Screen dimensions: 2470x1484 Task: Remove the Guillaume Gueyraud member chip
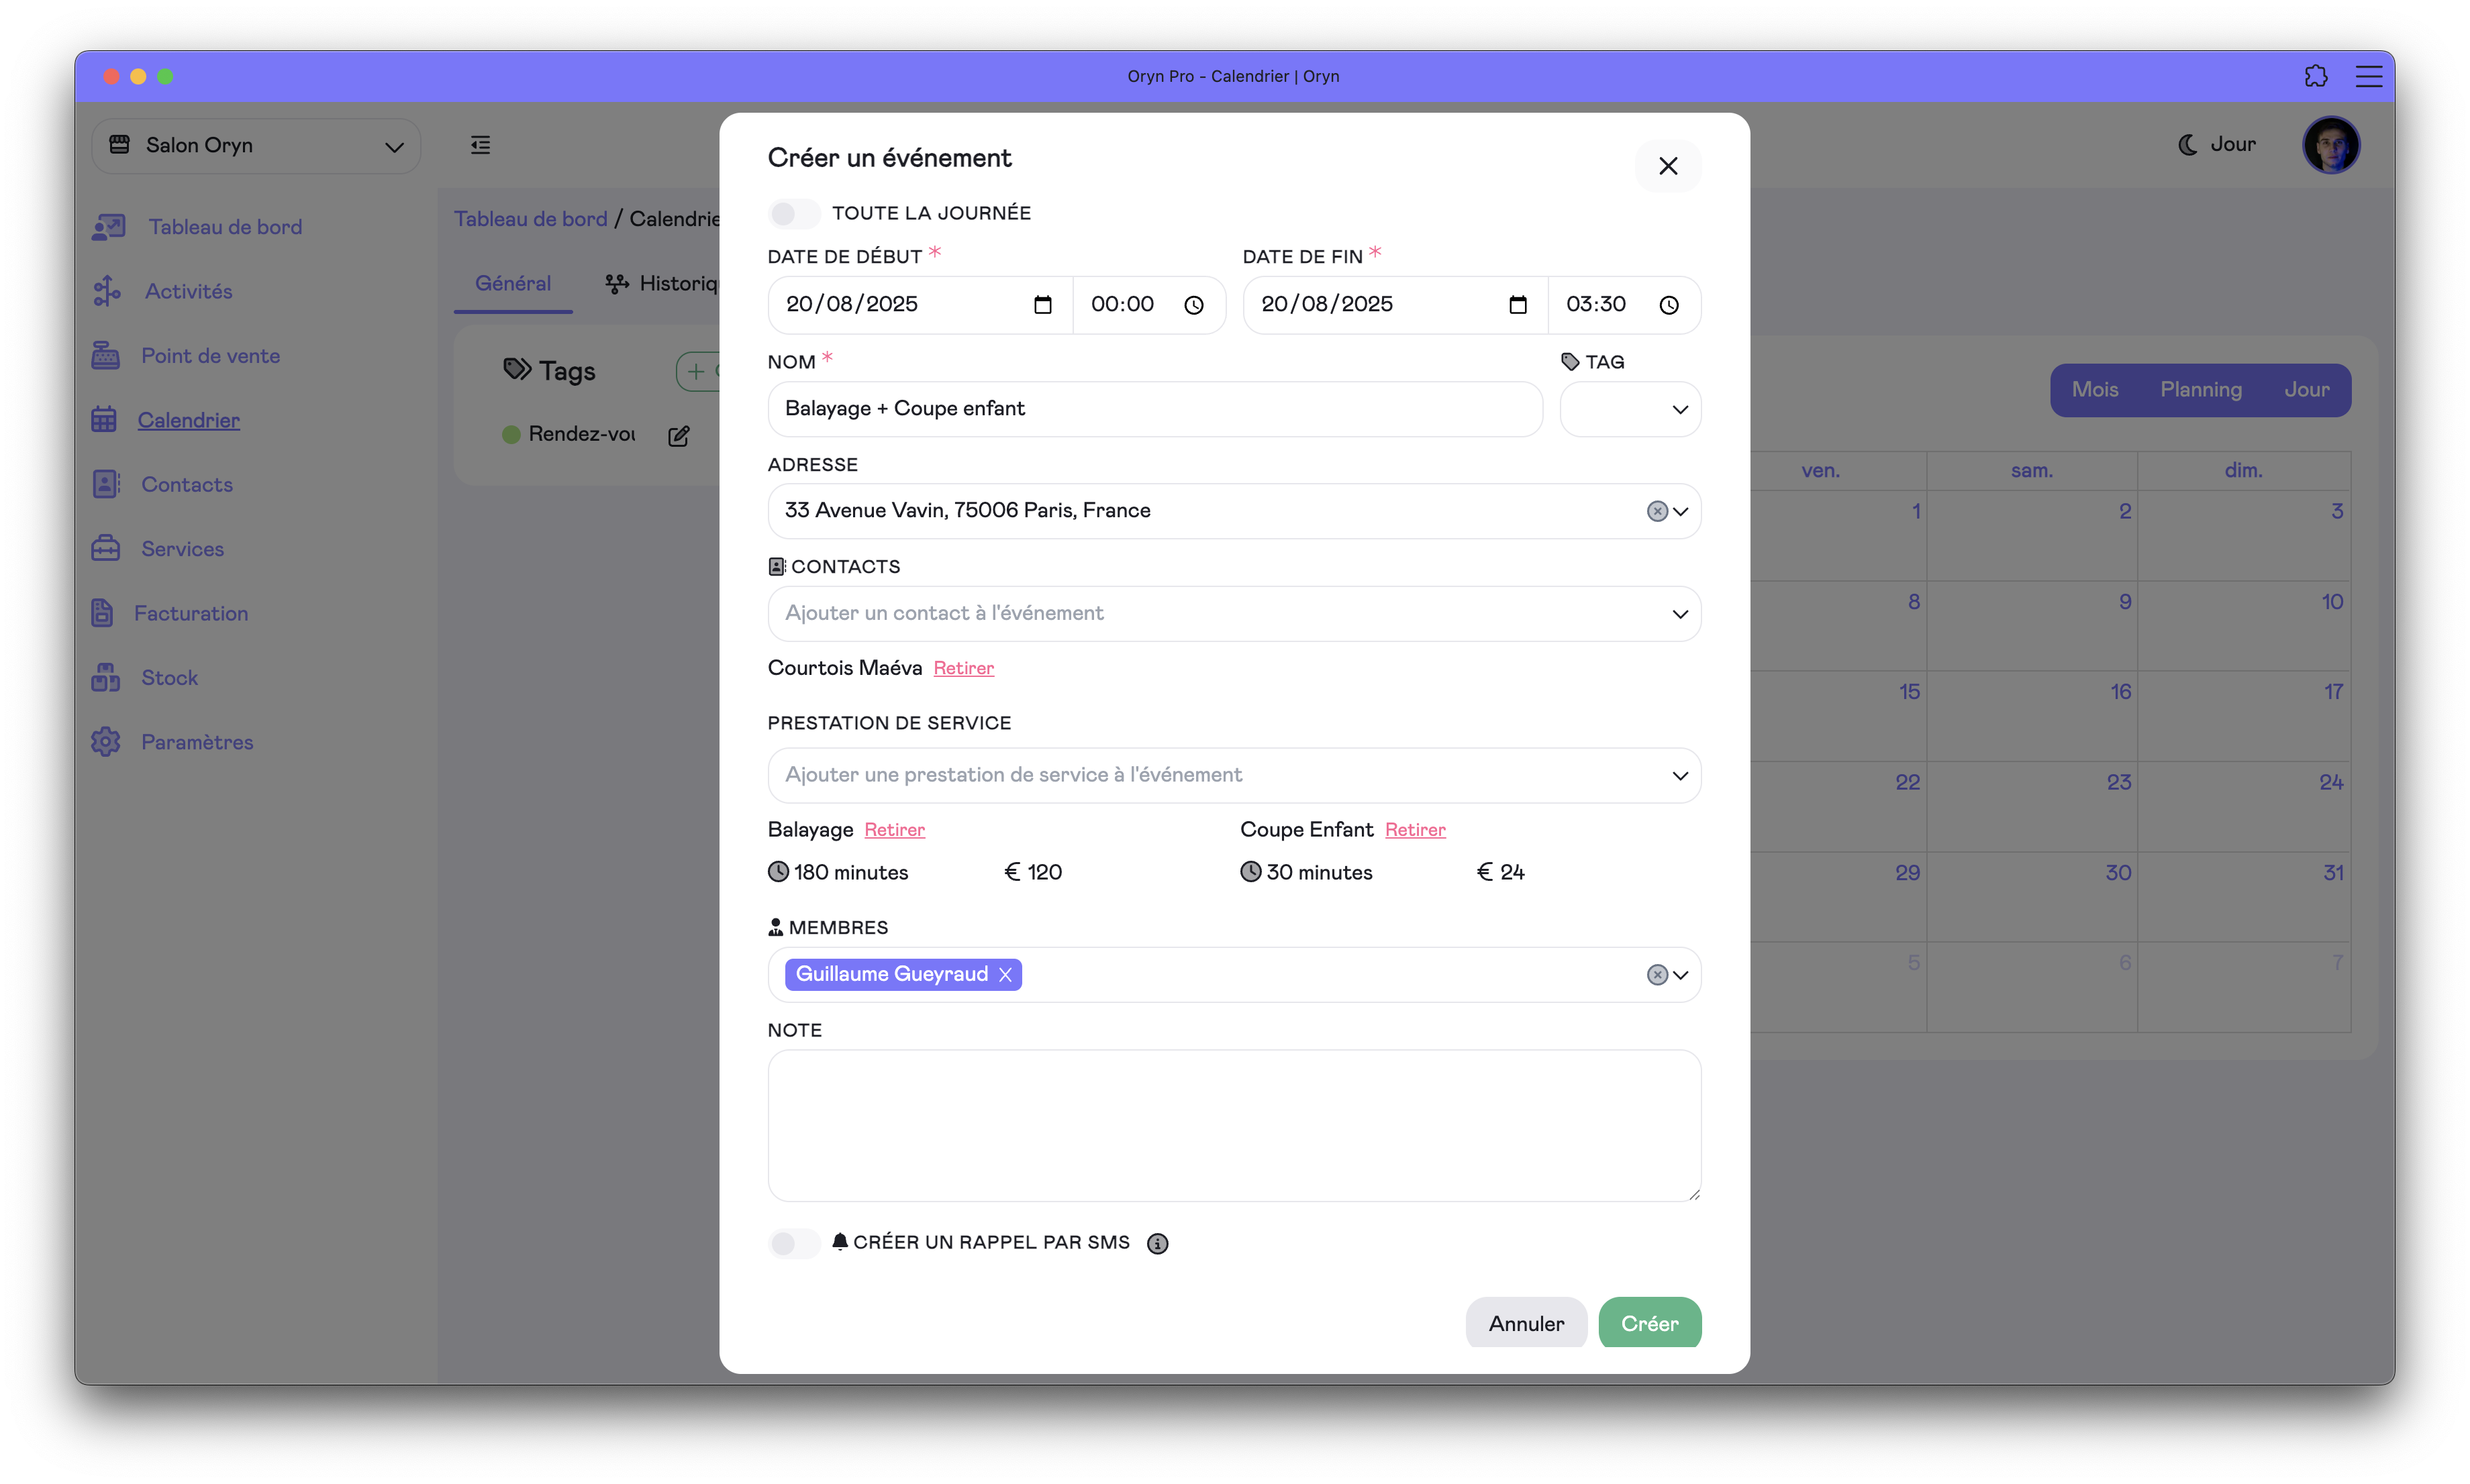point(1005,975)
